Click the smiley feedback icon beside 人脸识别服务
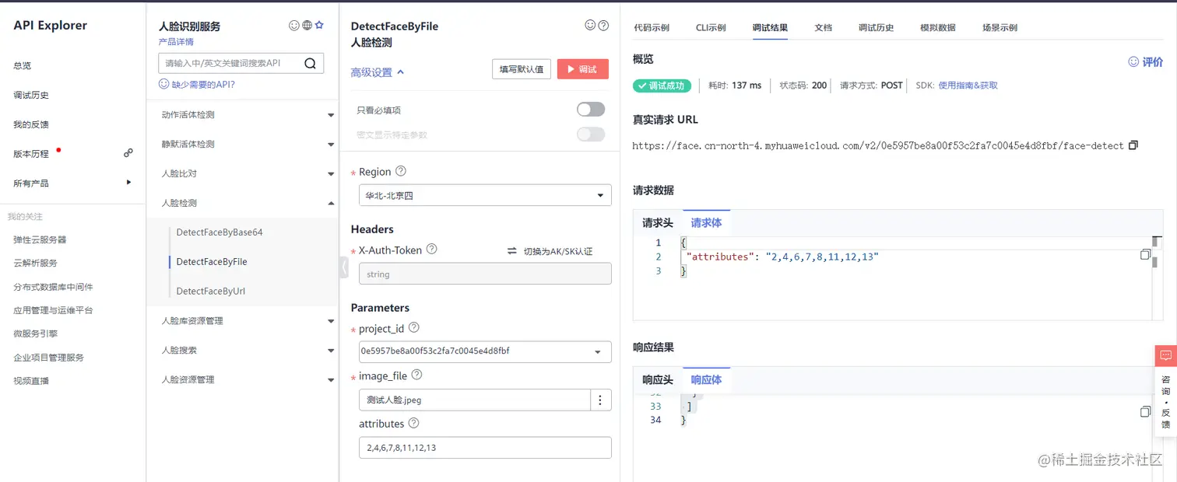1177x482 pixels. 293,26
